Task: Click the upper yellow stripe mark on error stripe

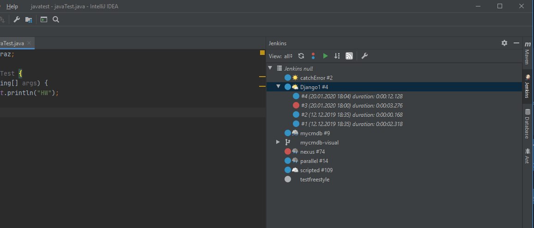Action: pos(262,77)
